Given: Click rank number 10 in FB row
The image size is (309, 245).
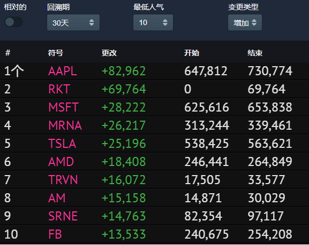Looking at the screenshot, I should (x=11, y=234).
